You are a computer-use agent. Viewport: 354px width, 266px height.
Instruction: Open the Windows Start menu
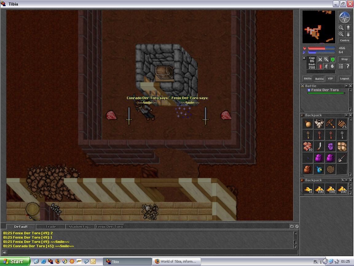pyautogui.click(x=15, y=261)
